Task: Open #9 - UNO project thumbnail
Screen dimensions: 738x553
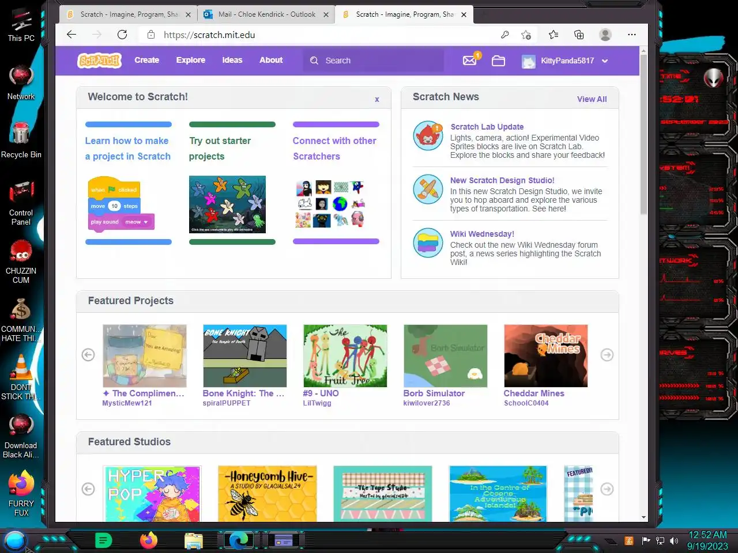Action: point(345,356)
